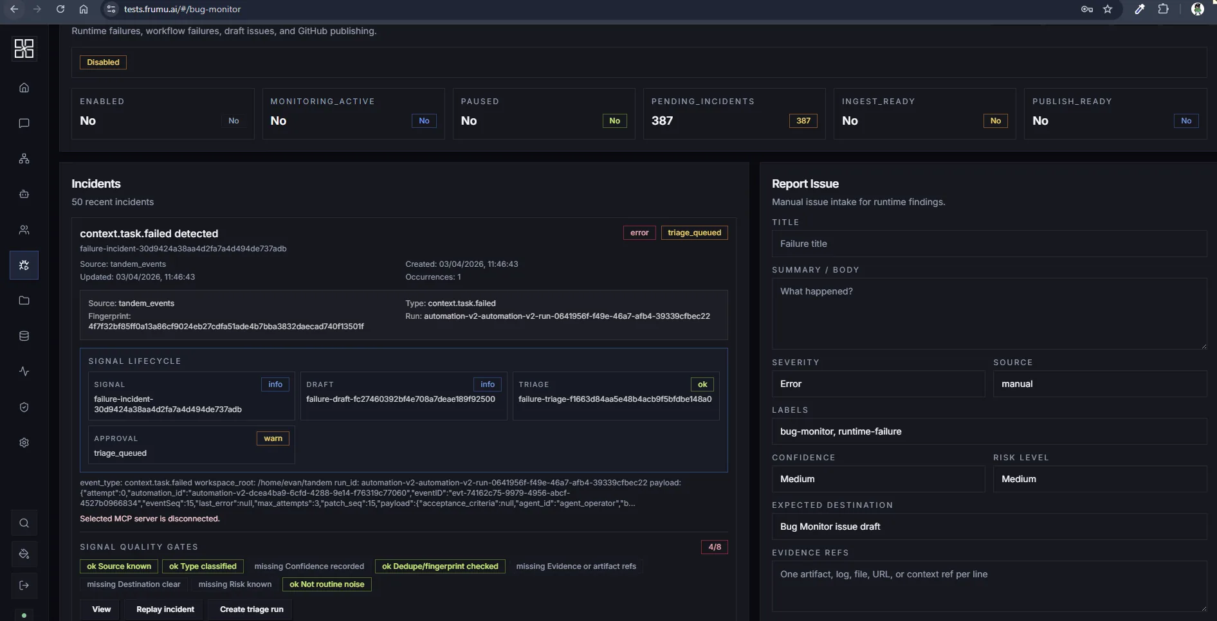Screen dimensions: 1217x621
Task: Open the robot/agents sidebar icon
Action: click(24, 194)
